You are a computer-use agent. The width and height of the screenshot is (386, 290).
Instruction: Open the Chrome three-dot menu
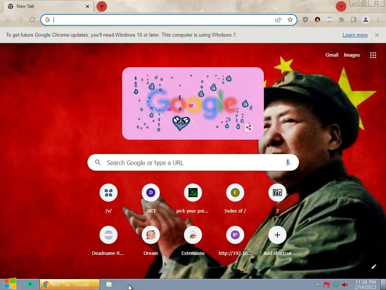378,20
